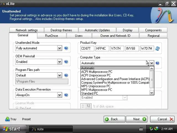The image size is (177, 133).
Task: Click product key field HFP4C
Action: [102, 48]
